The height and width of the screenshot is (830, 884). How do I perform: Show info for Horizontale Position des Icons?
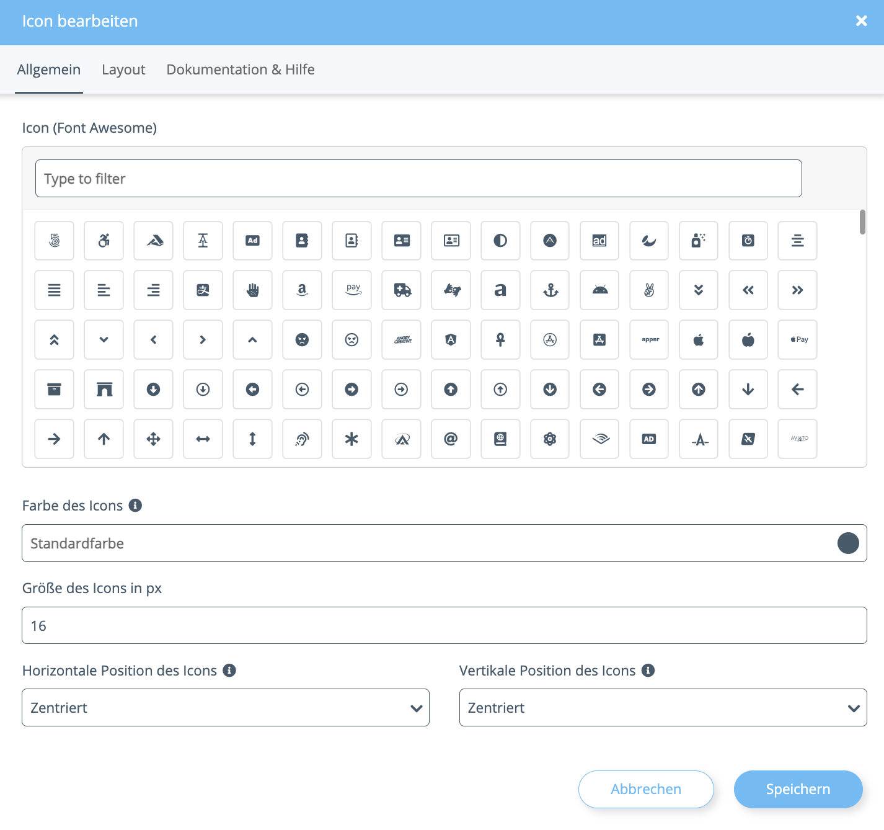tap(229, 671)
